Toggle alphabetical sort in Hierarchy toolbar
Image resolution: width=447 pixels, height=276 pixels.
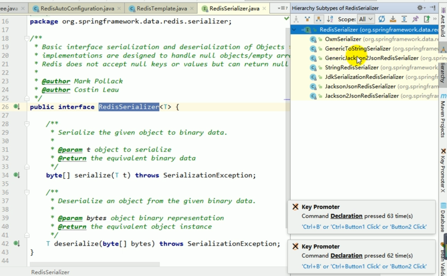[x=330, y=19]
